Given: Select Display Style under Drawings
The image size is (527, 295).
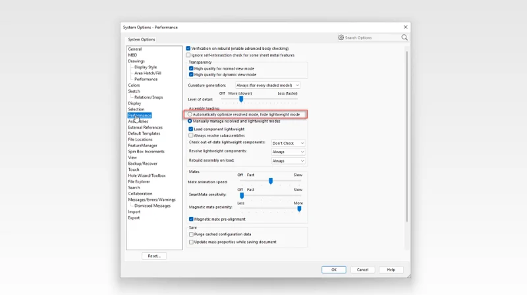Looking at the screenshot, I should [x=146, y=67].
